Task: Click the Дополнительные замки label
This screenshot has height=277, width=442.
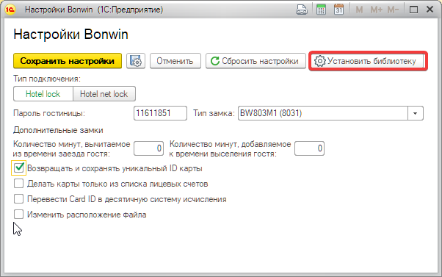Action: (x=58, y=130)
